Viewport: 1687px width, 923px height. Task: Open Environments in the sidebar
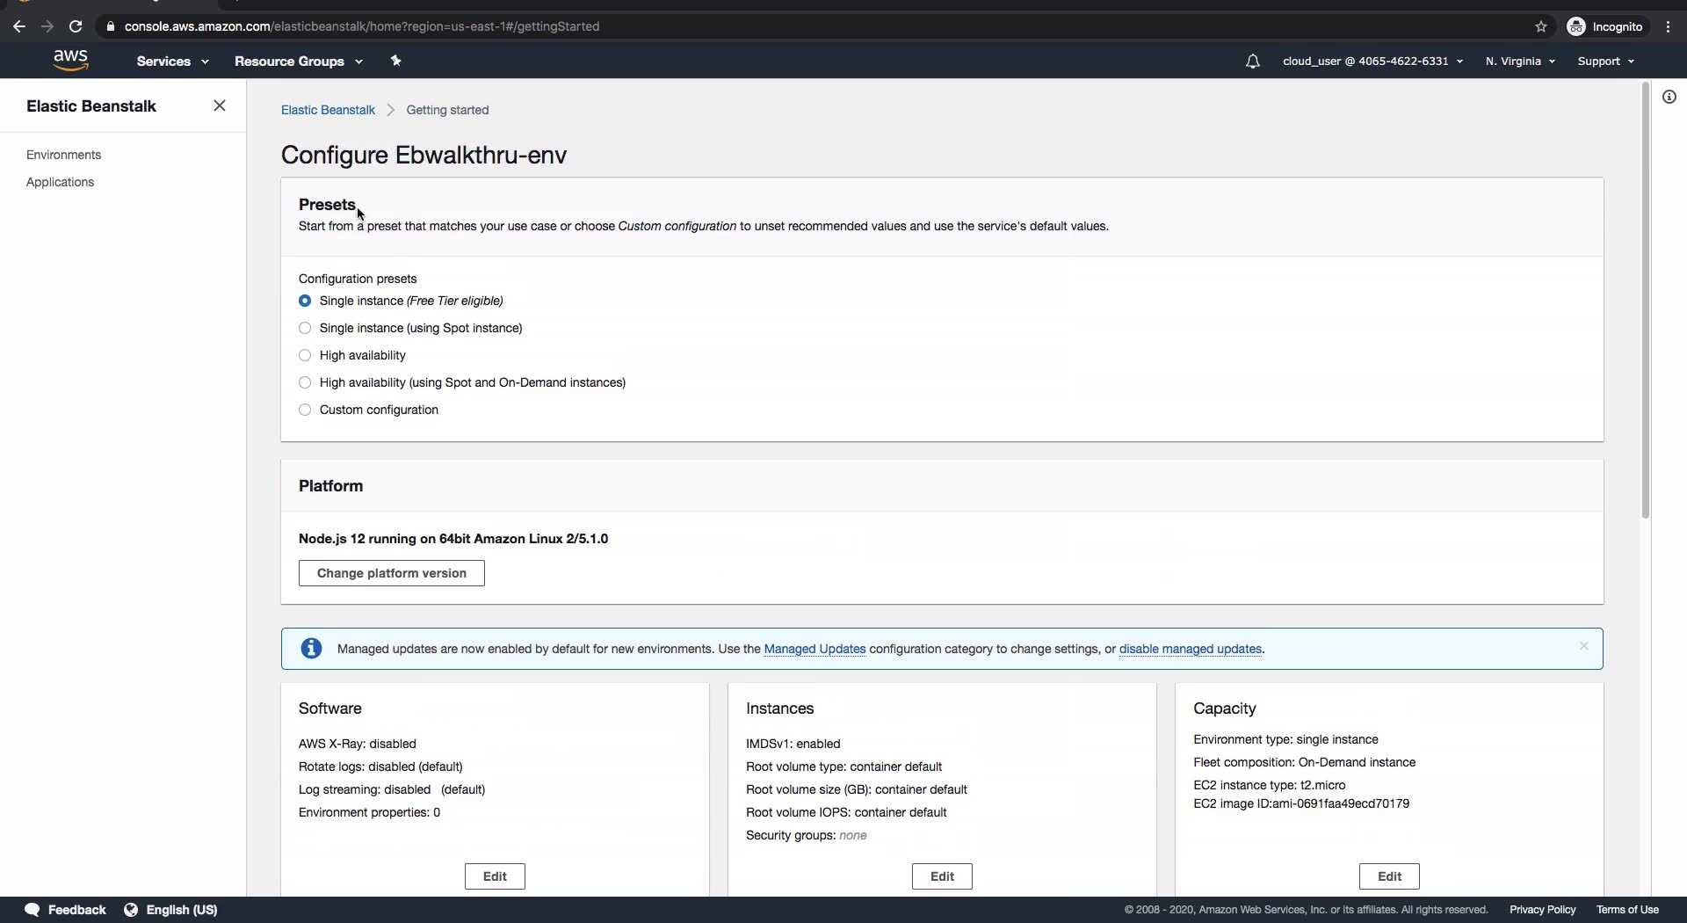(63, 155)
